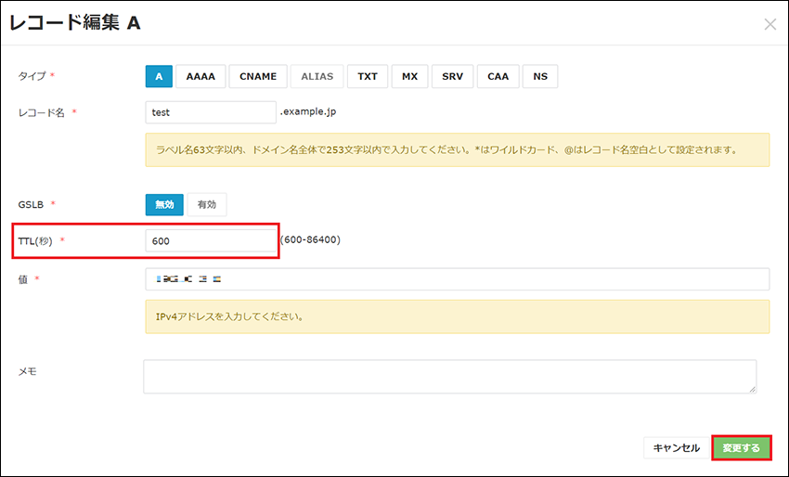
Task: Choose the CNAME record type
Action: [x=257, y=76]
